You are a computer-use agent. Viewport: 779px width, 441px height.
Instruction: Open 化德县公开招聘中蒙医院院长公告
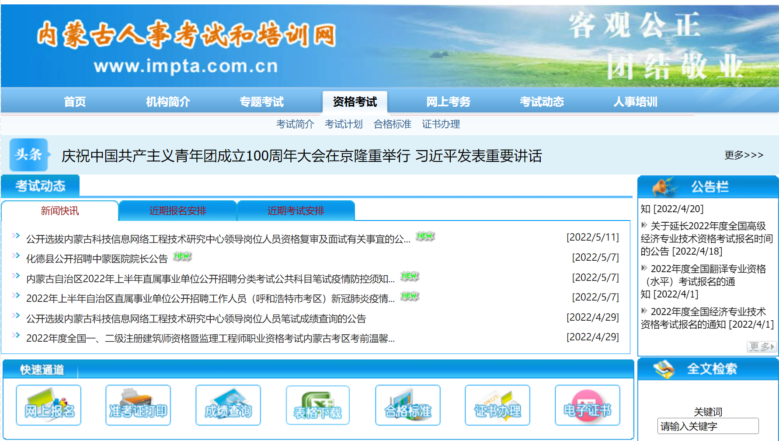[97, 259]
